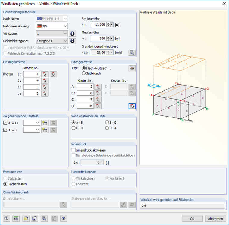Decrease Meereshöhe A spinner down
Screen dimensions: 229x225
[108, 40]
